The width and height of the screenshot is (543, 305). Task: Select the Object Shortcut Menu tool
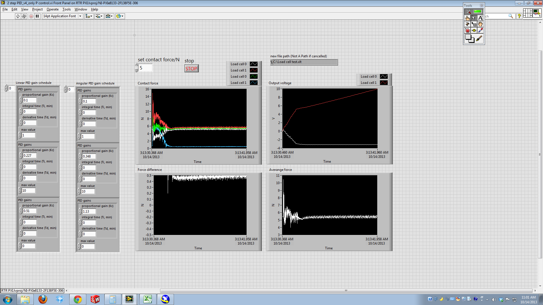point(474,24)
